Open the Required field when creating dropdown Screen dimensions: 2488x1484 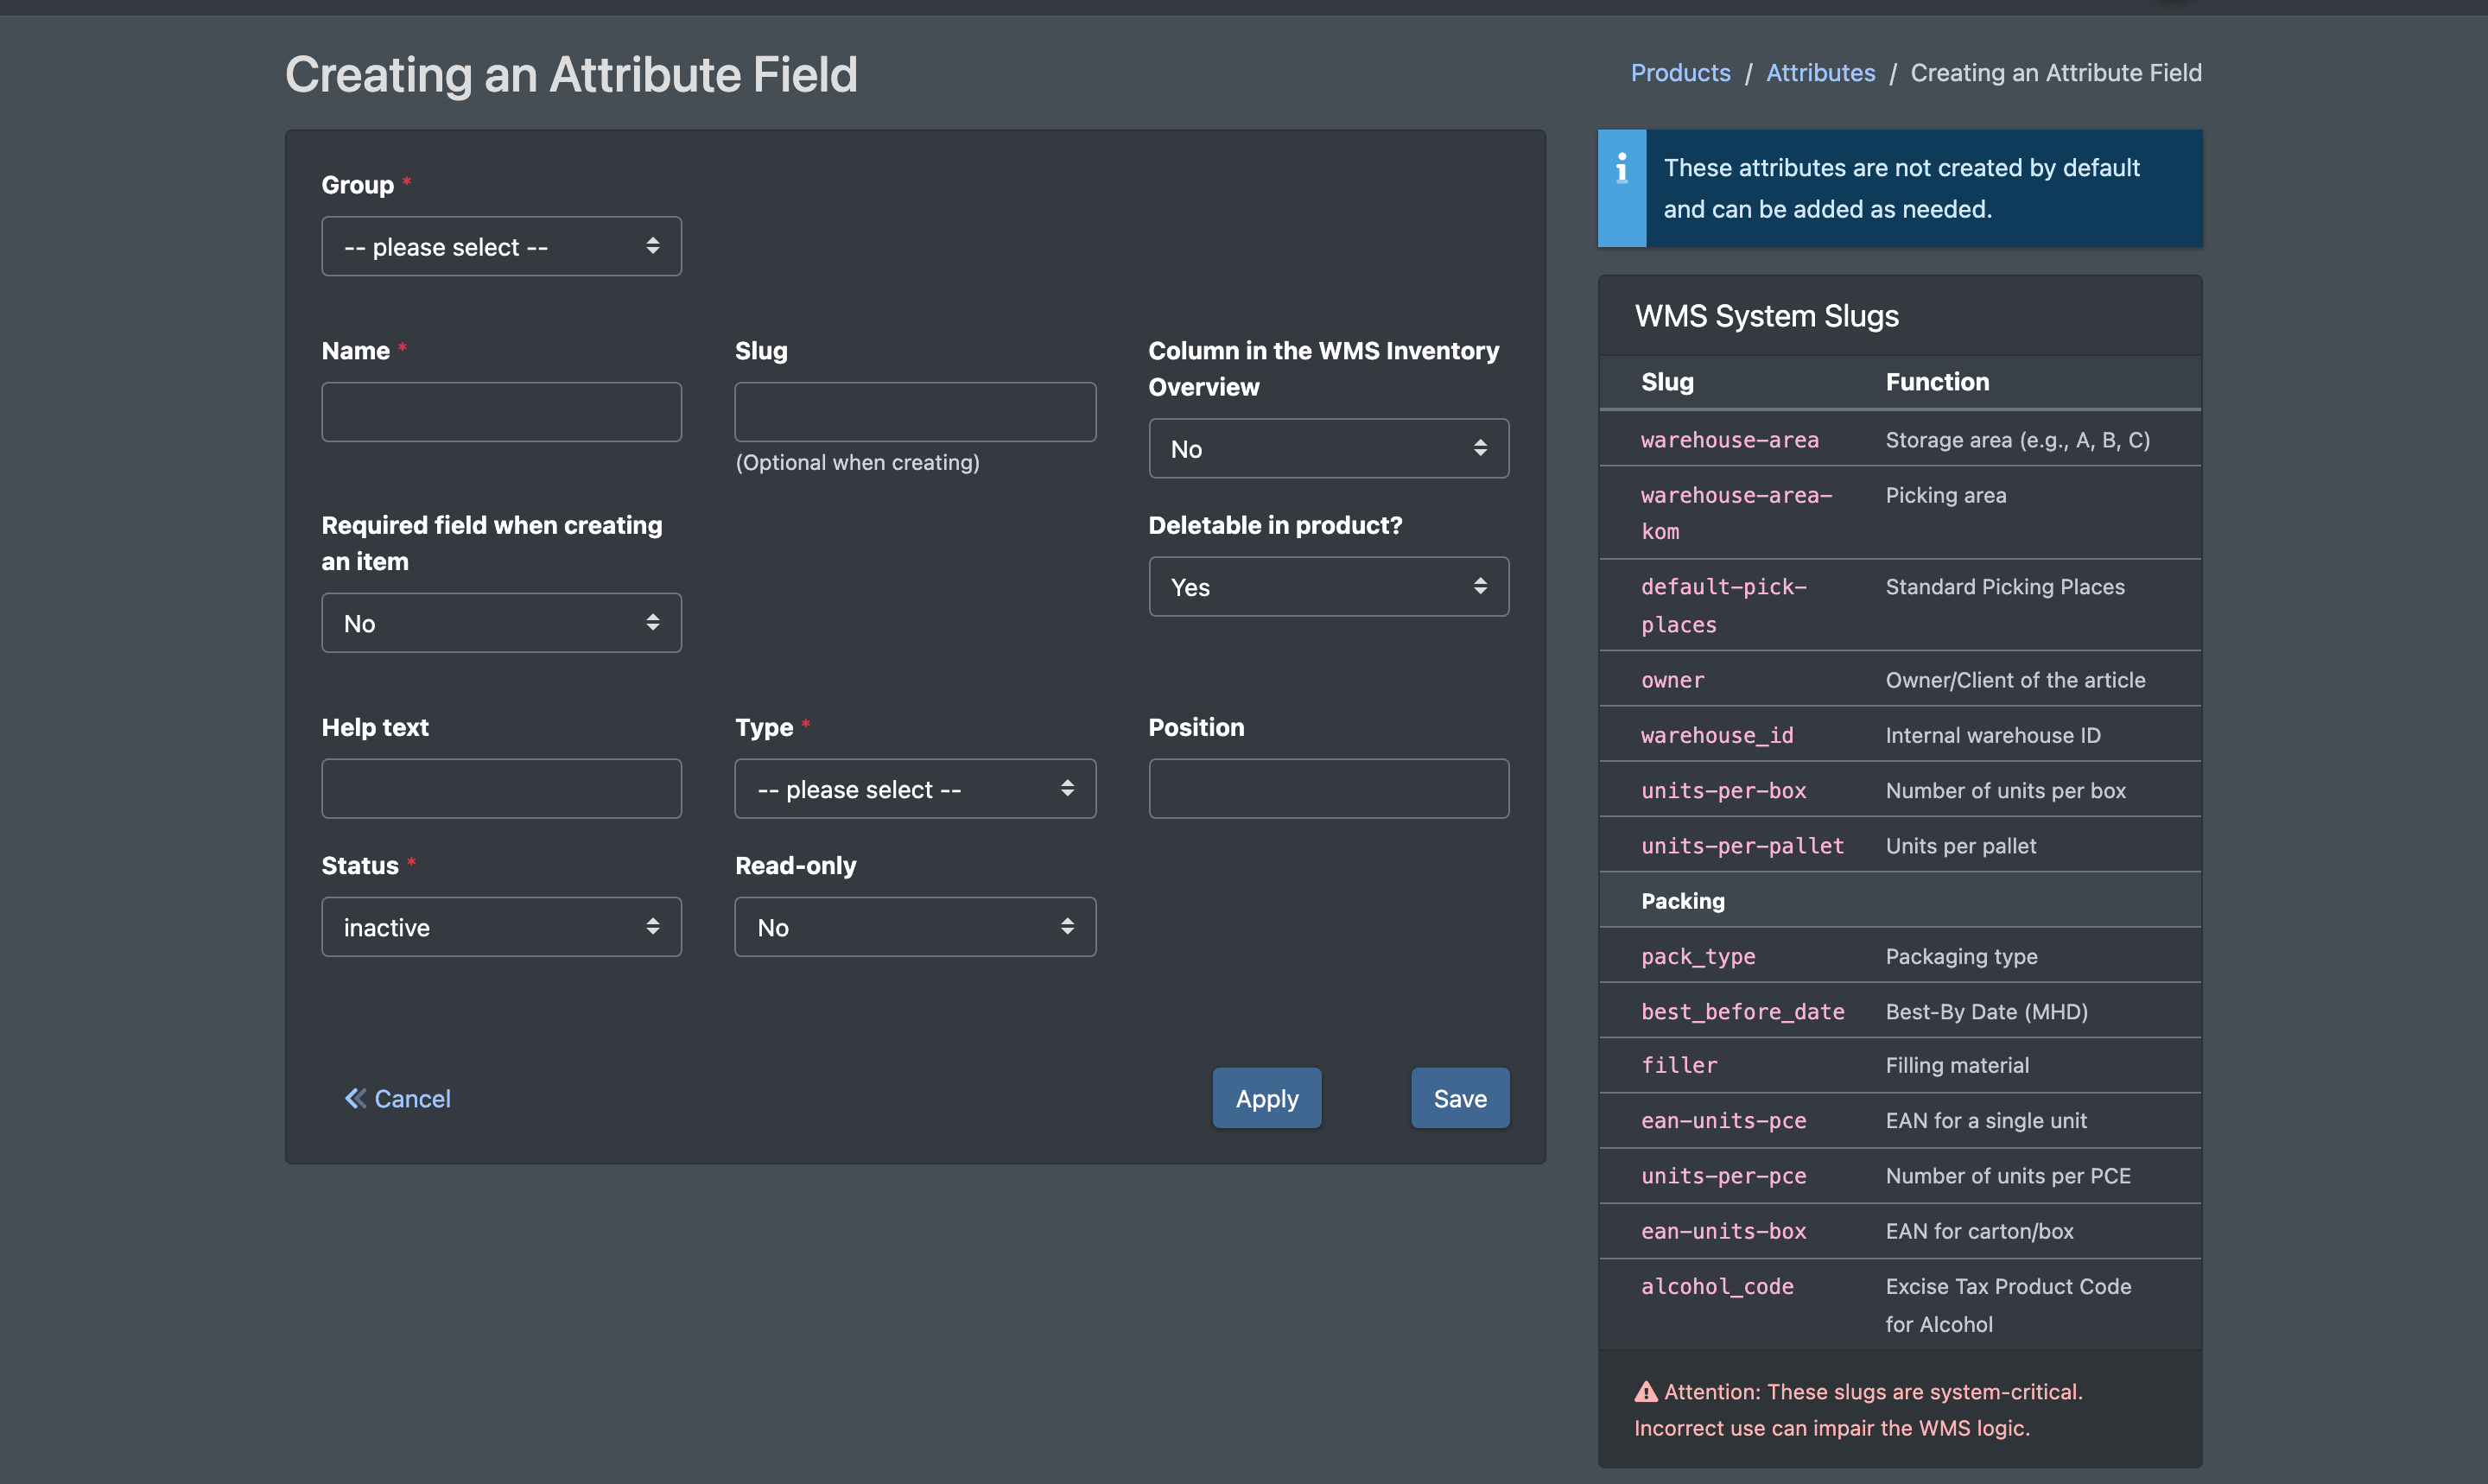pyautogui.click(x=501, y=623)
